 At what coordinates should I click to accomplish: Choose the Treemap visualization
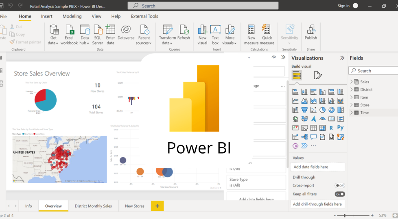[x=340, y=110]
